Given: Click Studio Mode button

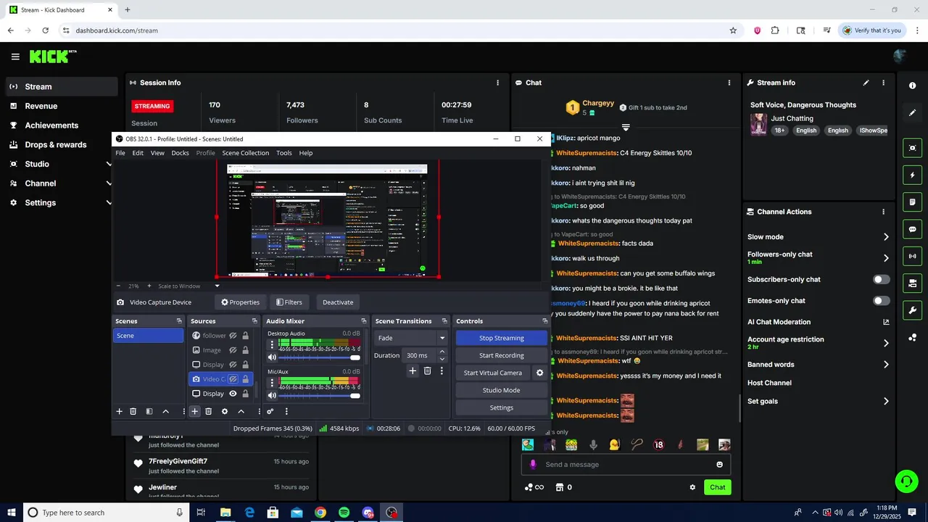Looking at the screenshot, I should [502, 390].
